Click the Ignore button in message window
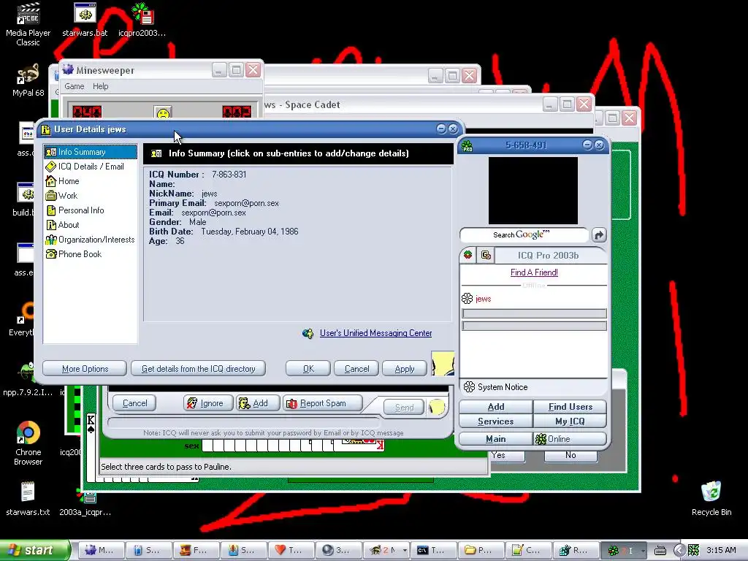 point(208,403)
